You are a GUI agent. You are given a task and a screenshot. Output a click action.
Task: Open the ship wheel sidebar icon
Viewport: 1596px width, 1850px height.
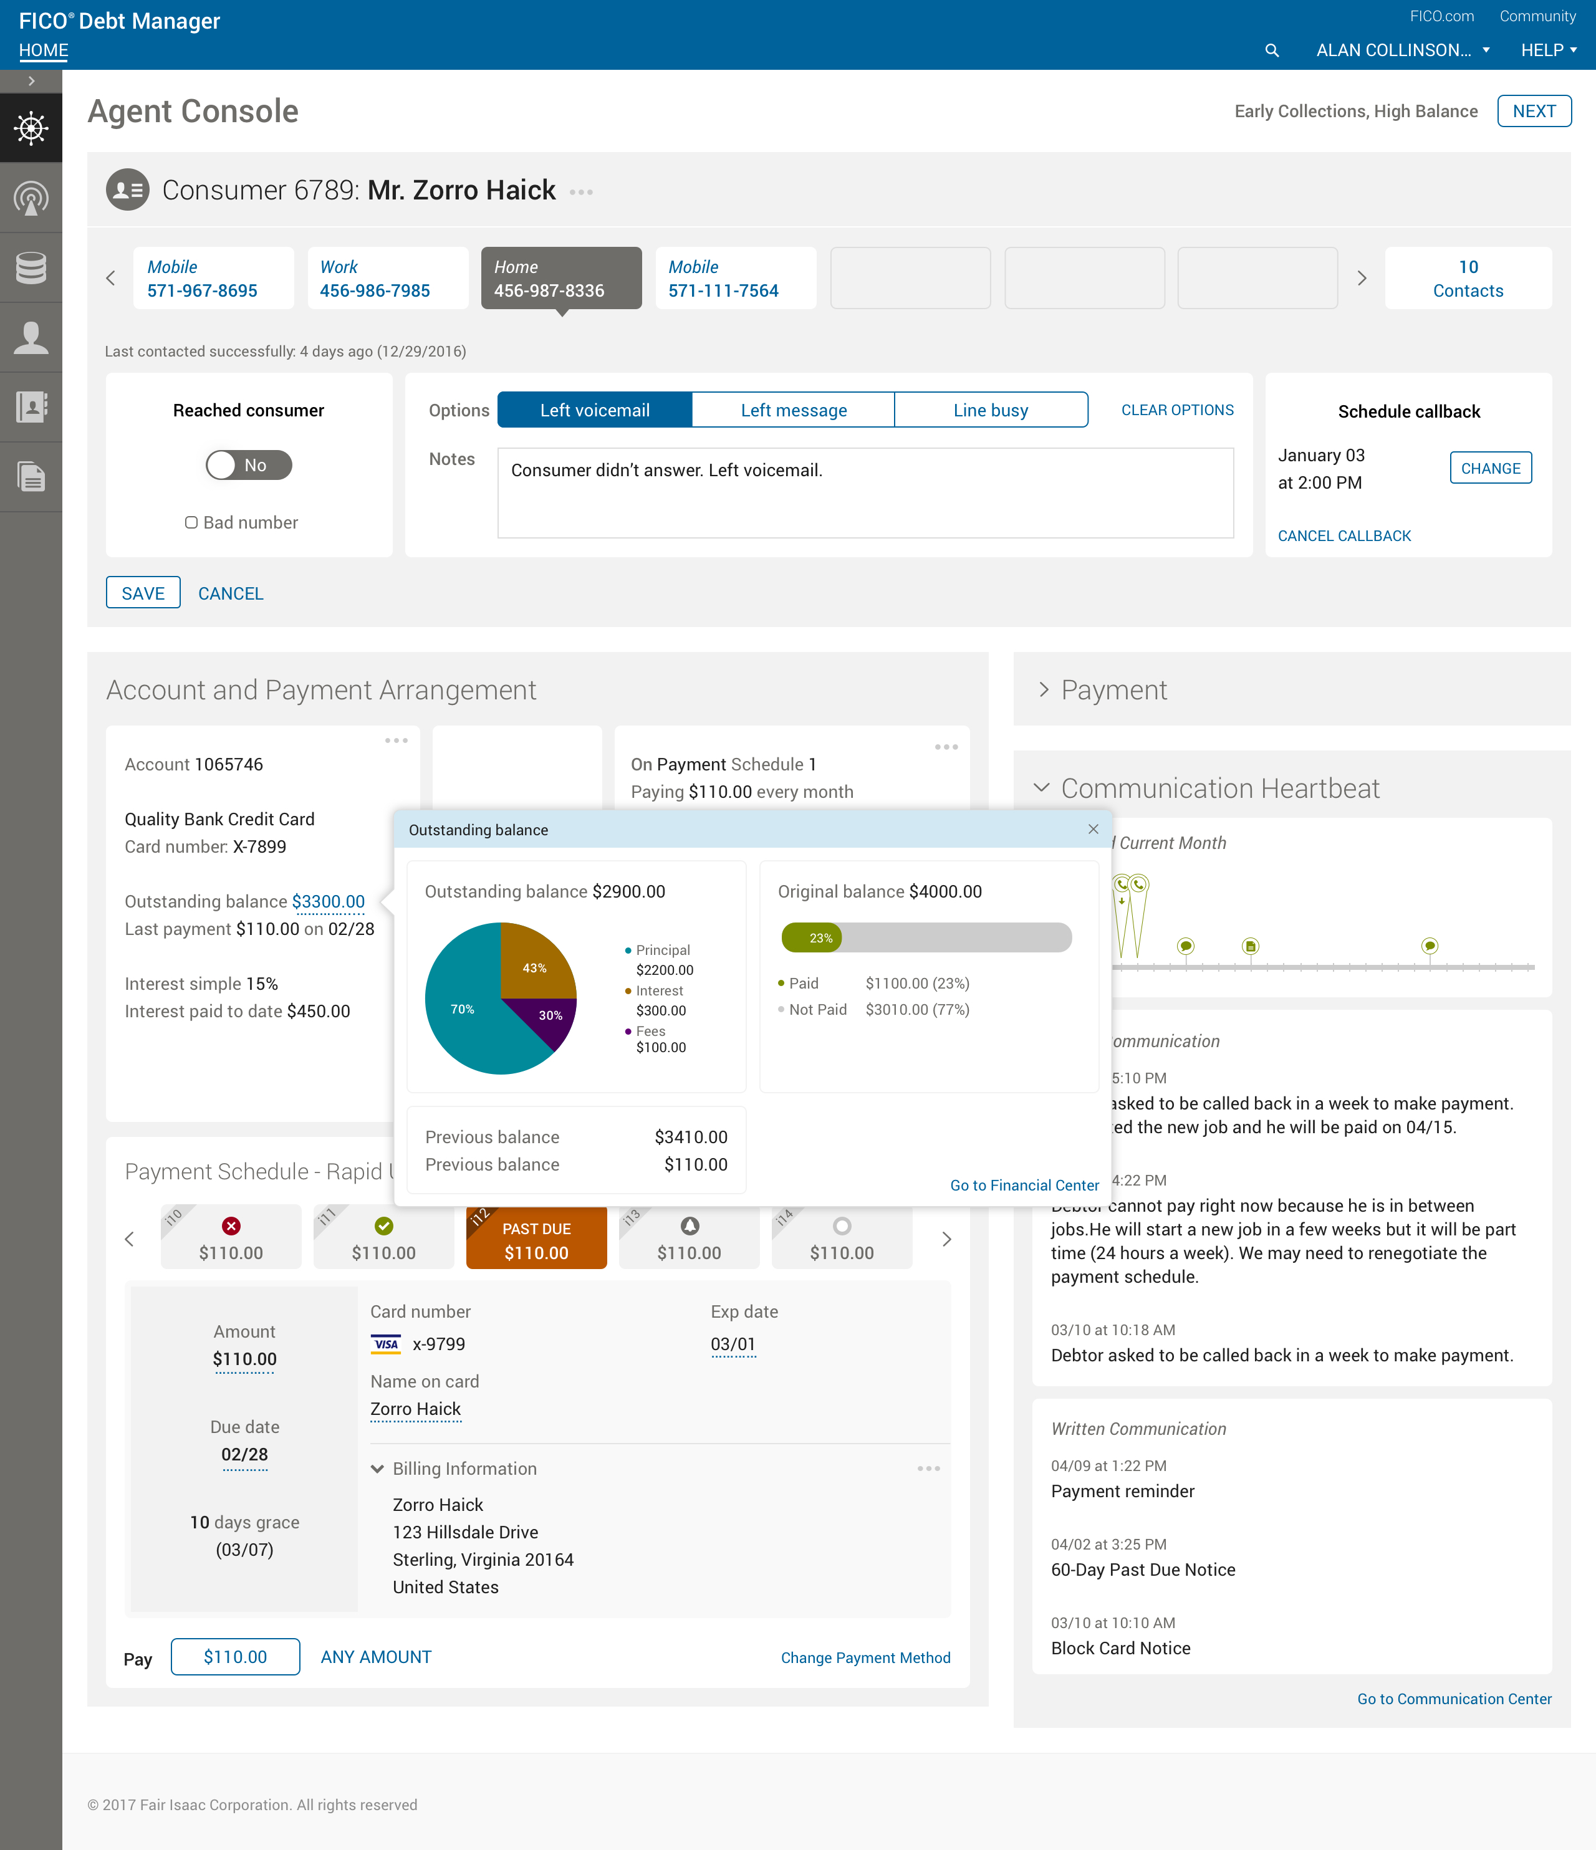coord(31,128)
